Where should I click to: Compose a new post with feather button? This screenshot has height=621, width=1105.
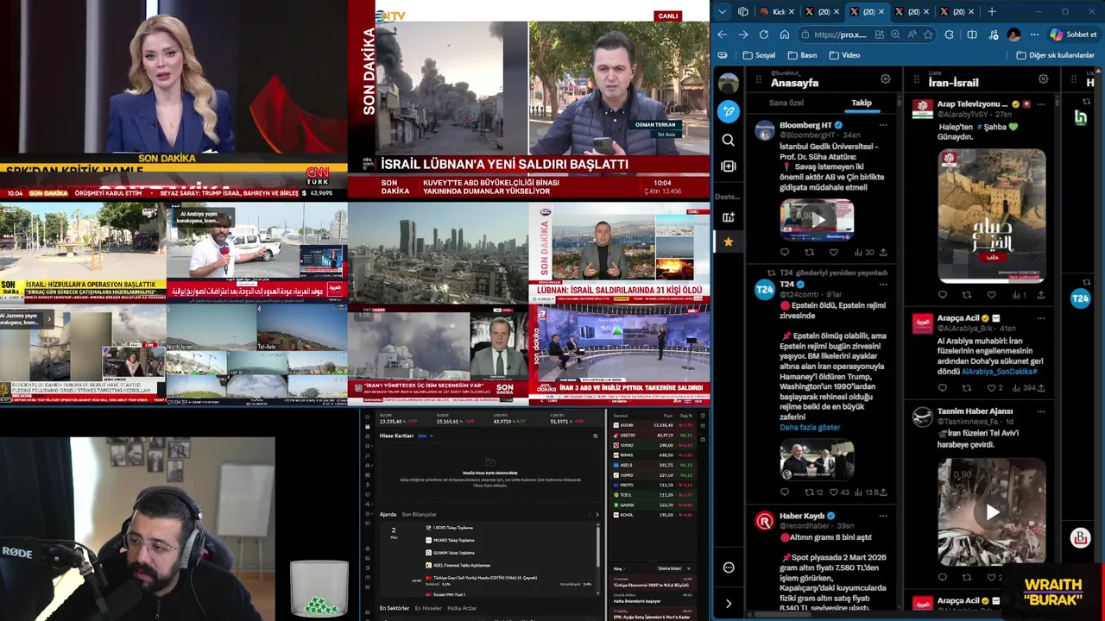729,111
